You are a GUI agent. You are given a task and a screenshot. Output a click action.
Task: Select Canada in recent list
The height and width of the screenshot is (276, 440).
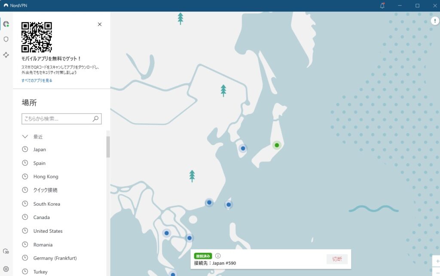(42, 217)
